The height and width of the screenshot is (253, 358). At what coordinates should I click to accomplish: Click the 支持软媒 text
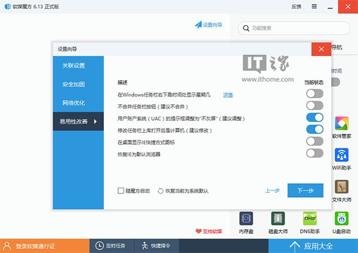(212, 232)
